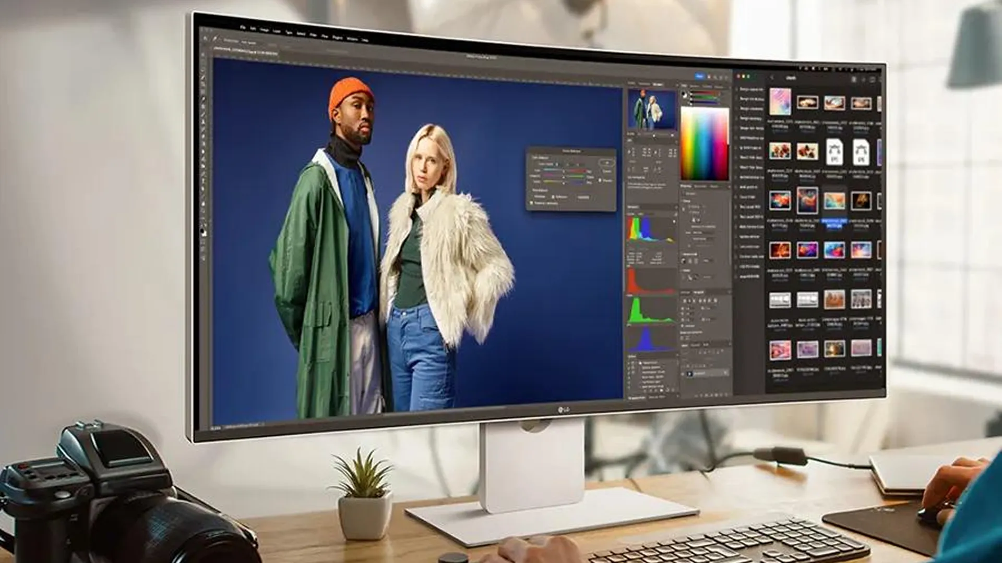The height and width of the screenshot is (563, 1002).
Task: Click the green zoom button of Finder window
Action: [748, 77]
